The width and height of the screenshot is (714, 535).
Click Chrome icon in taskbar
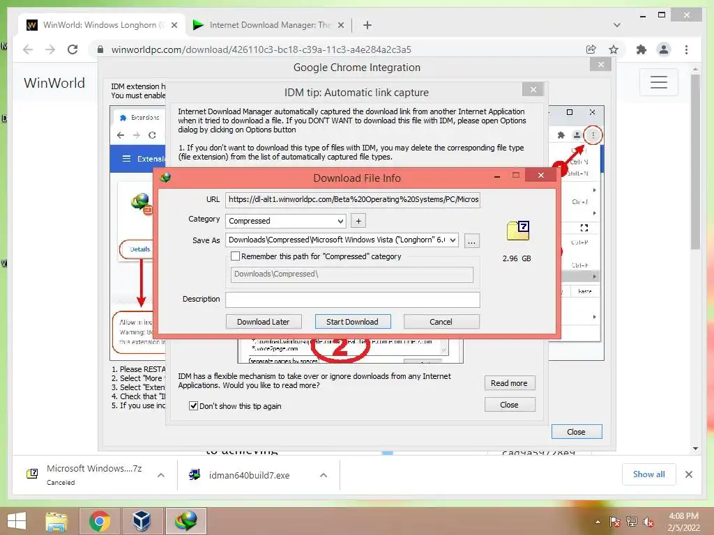pos(100,521)
